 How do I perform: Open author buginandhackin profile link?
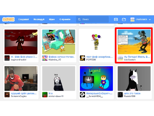(19, 60)
